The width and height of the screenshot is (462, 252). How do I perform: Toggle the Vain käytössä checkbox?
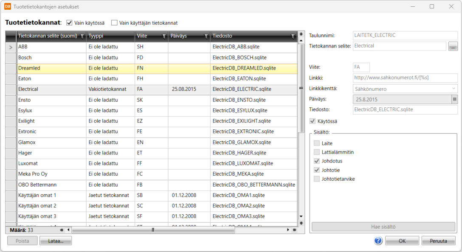click(x=70, y=23)
